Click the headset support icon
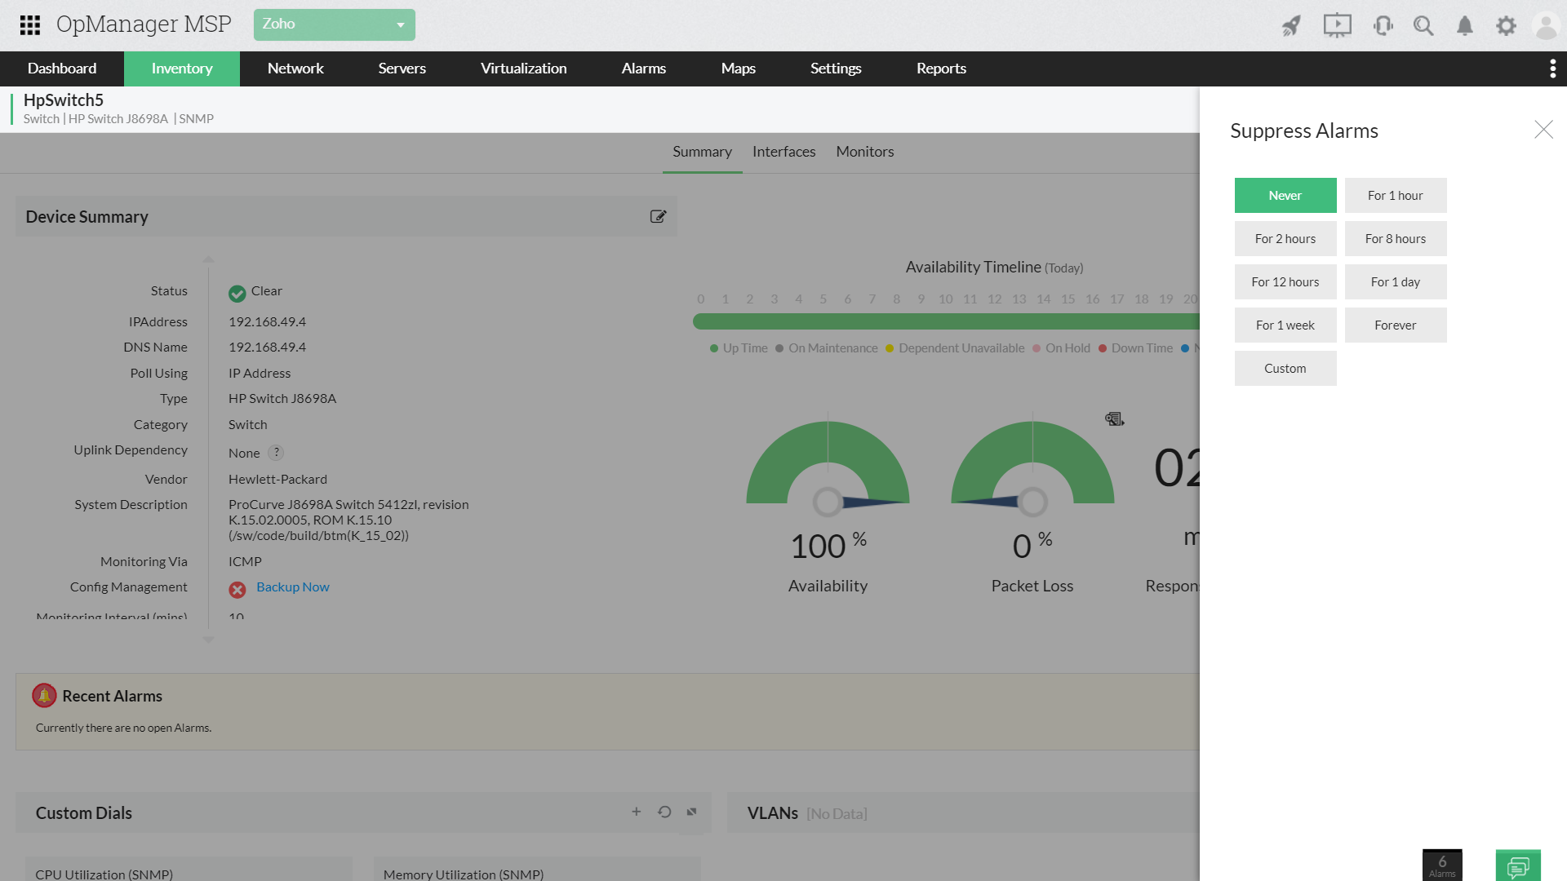The height and width of the screenshot is (881, 1567). (x=1383, y=25)
